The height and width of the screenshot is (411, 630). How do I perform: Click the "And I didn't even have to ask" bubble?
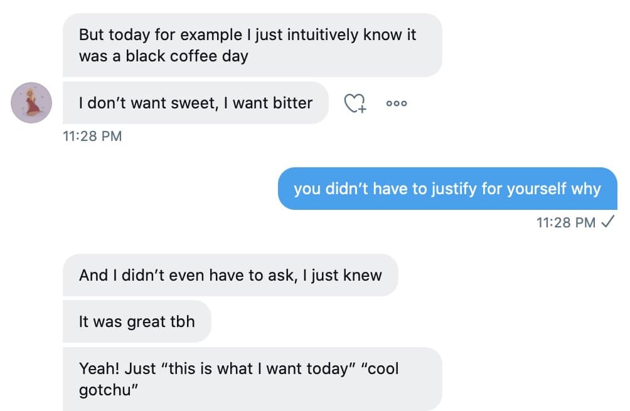coord(230,275)
